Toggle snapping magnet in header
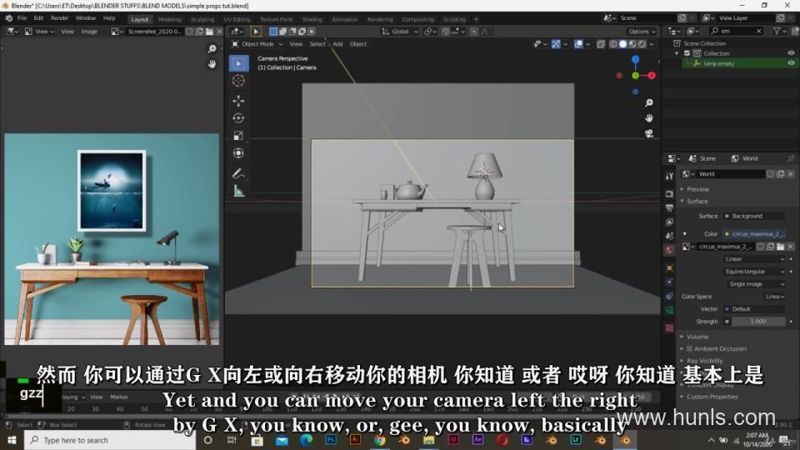 [x=445, y=32]
